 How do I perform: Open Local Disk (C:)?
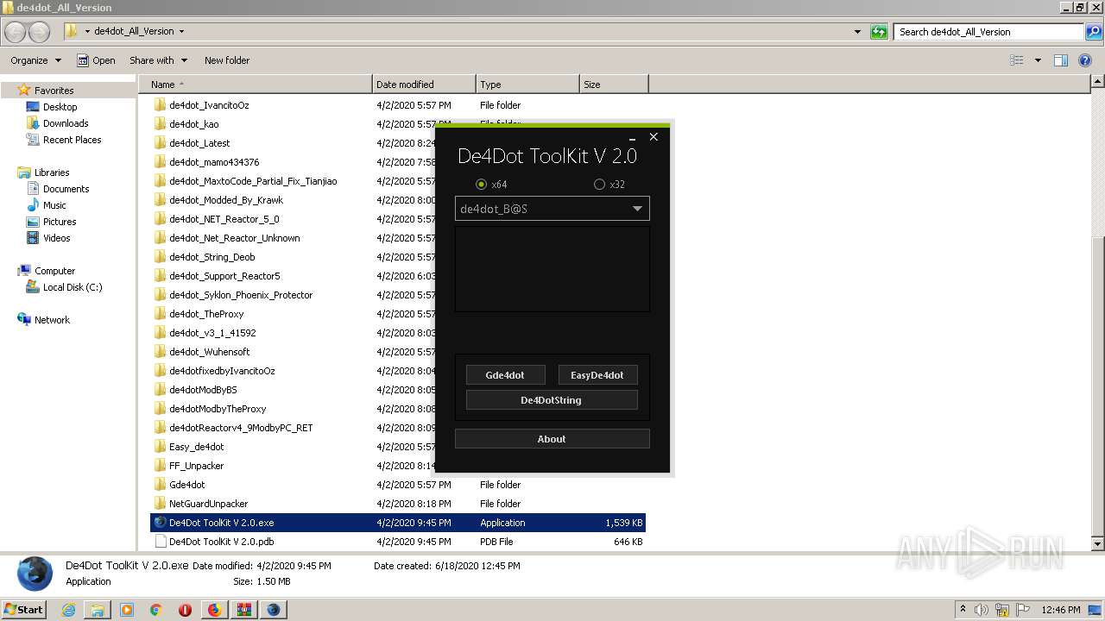tap(73, 287)
